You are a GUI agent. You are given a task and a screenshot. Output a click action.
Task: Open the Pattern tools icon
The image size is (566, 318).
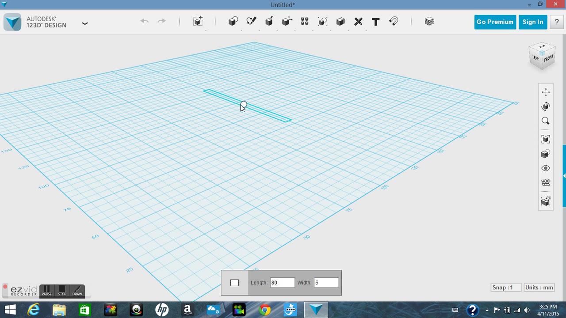305,21
